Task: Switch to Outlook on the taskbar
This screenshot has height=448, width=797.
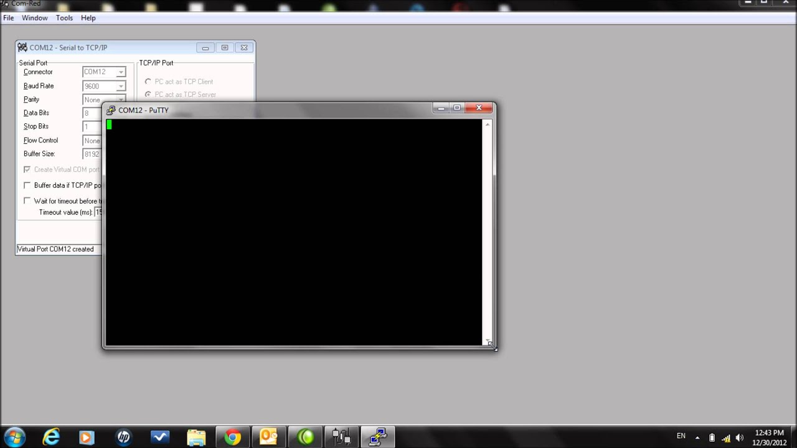Action: click(x=269, y=437)
